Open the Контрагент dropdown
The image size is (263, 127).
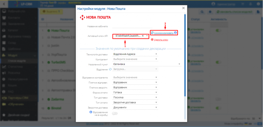tap(135, 59)
